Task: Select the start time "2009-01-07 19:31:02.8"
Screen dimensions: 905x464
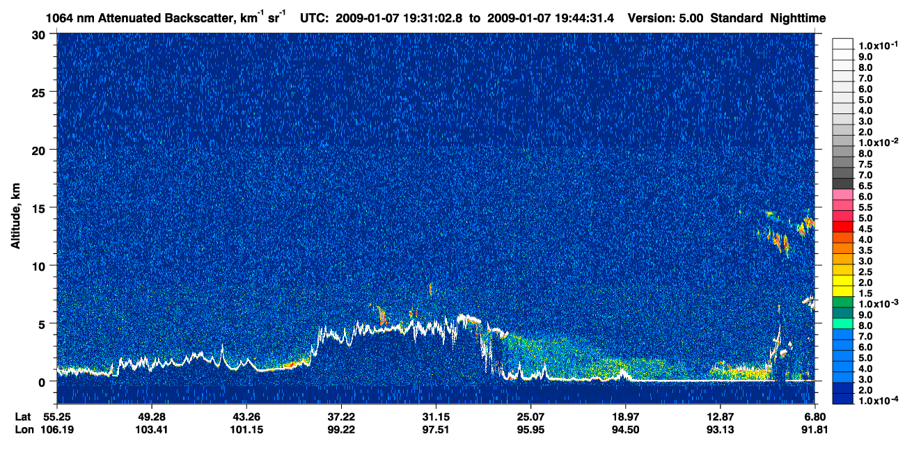Action: tap(400, 17)
